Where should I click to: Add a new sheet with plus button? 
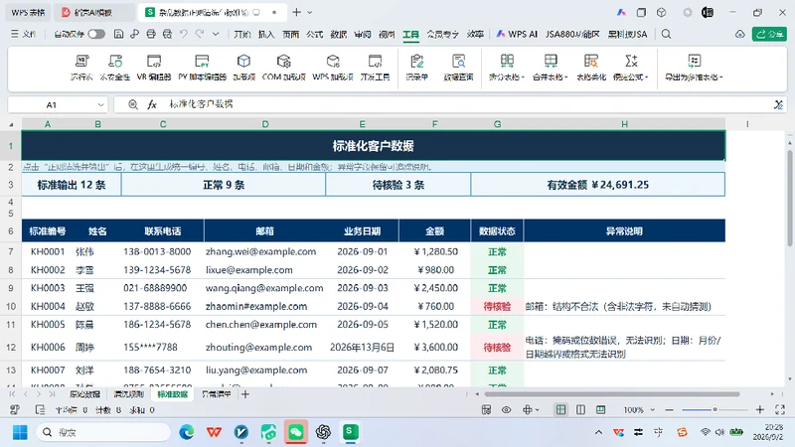(245, 393)
